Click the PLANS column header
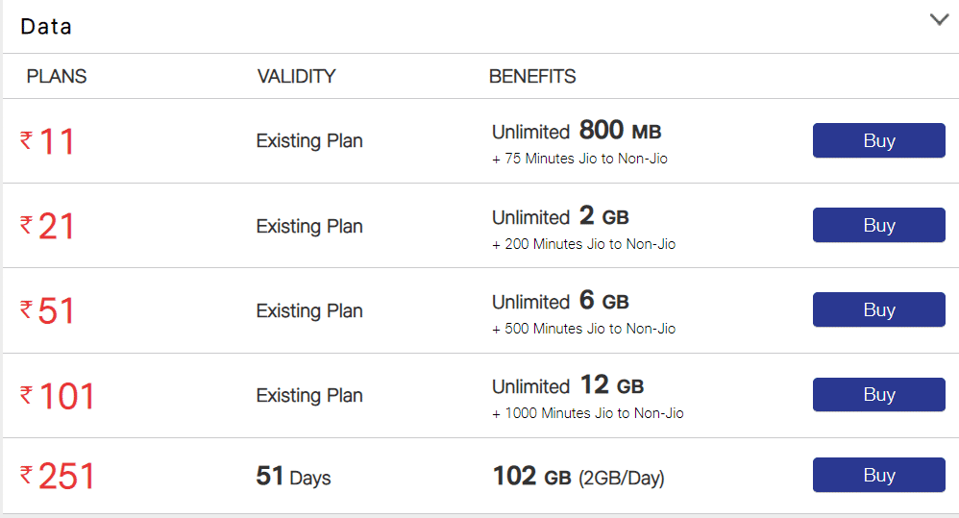 click(x=57, y=77)
